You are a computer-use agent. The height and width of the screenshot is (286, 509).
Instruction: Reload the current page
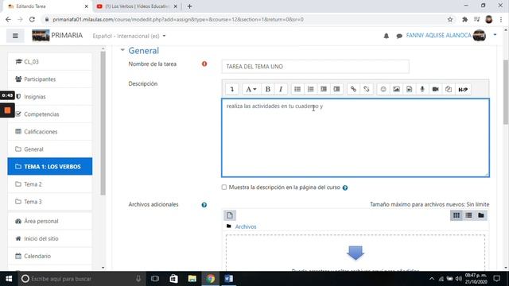(32, 19)
